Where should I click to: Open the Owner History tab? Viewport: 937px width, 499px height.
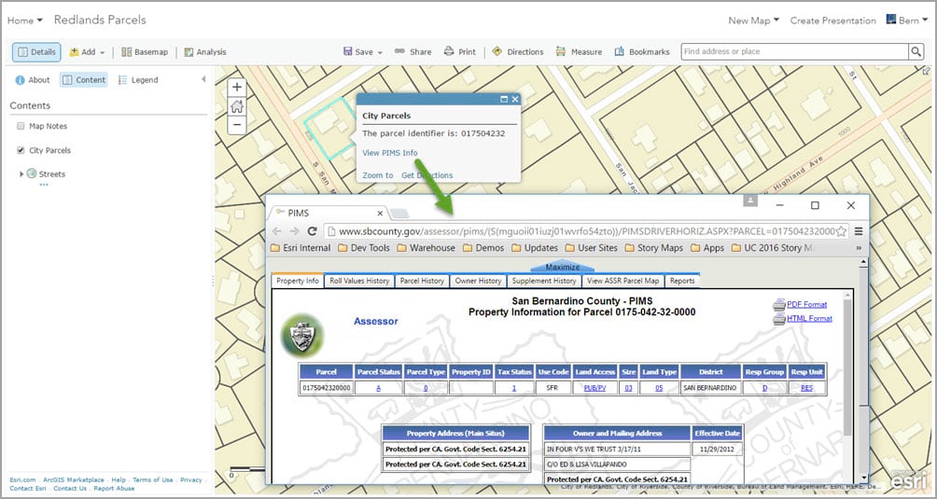(x=478, y=281)
